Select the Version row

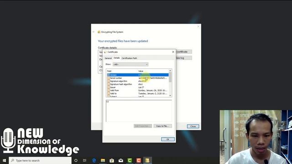[x=138, y=75]
